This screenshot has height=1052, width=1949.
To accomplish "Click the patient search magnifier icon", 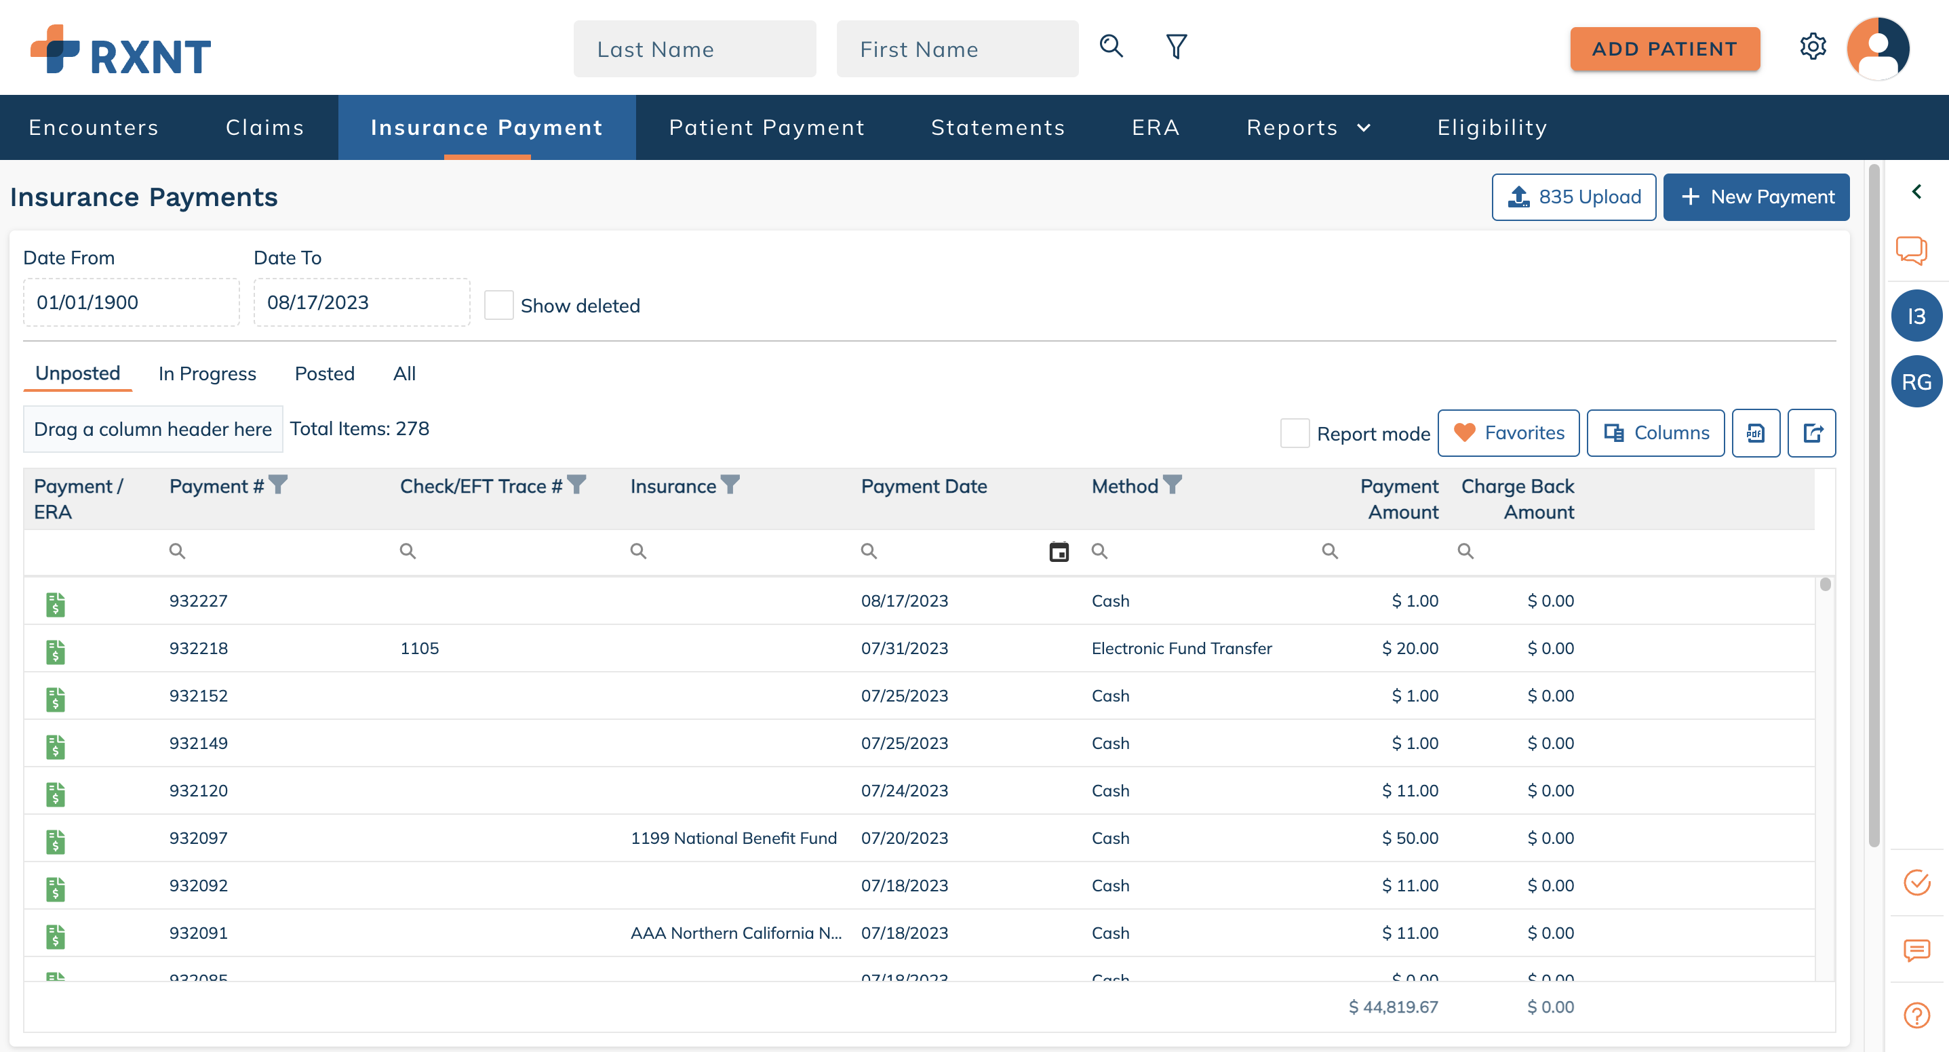I will tap(1111, 46).
